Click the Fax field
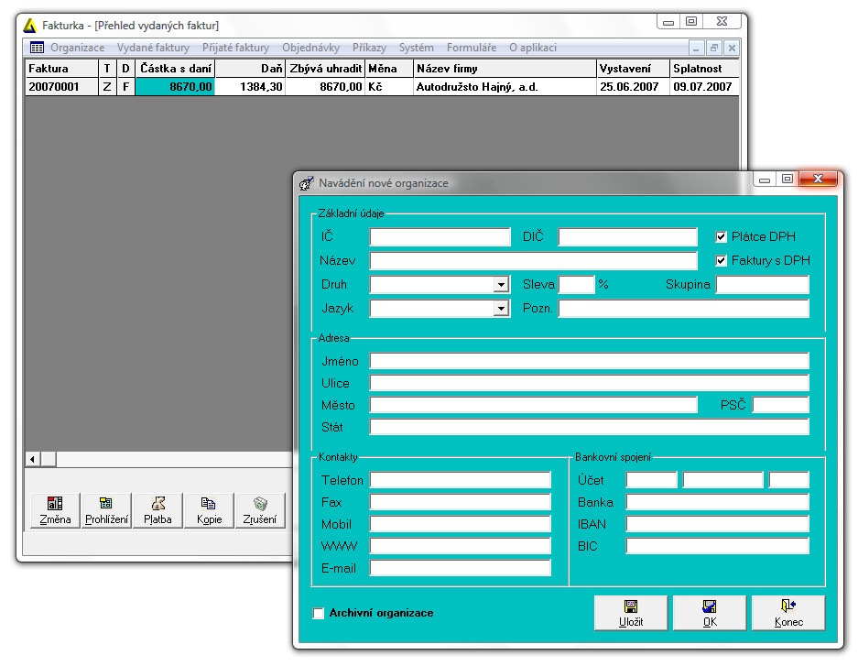This screenshot has width=858, height=666. (461, 502)
